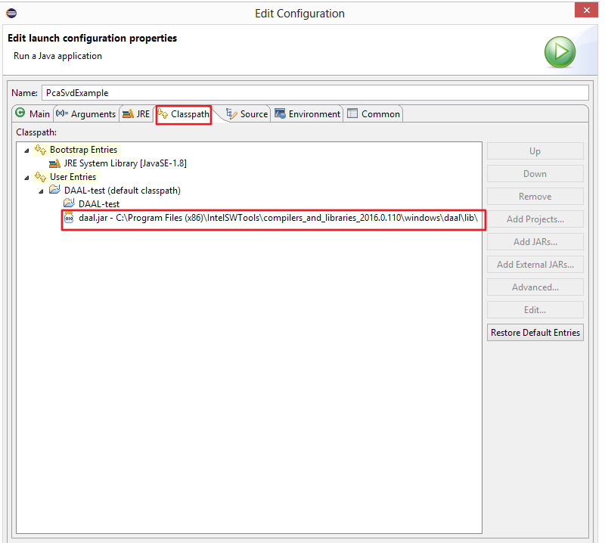The image size is (605, 543).
Task: Click the User Entries icon
Action: (41, 177)
